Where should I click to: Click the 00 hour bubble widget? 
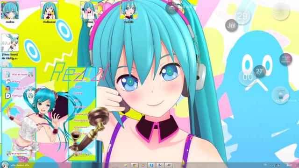[248, 77]
